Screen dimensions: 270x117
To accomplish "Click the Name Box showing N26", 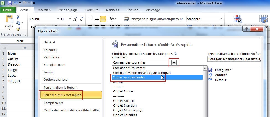I will (20, 41).
